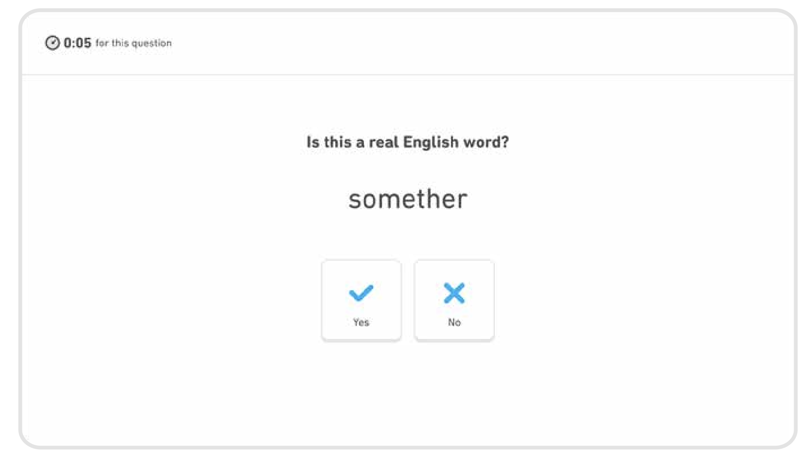This screenshot has width=807, height=459.
Task: Click the word "English" in the question
Action: [431, 142]
